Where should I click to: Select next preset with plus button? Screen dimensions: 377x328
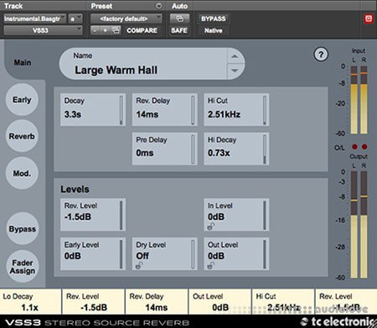(106, 30)
